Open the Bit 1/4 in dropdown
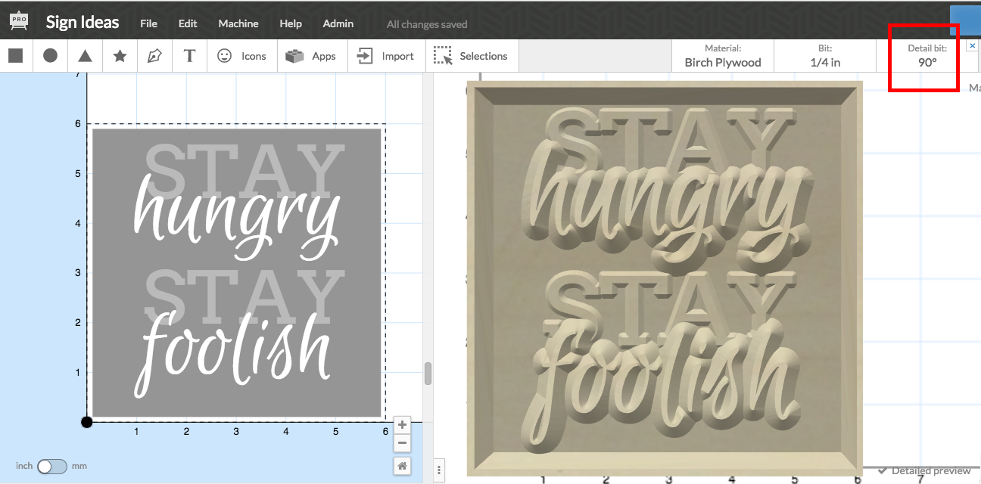This screenshot has width=981, height=484. click(825, 56)
